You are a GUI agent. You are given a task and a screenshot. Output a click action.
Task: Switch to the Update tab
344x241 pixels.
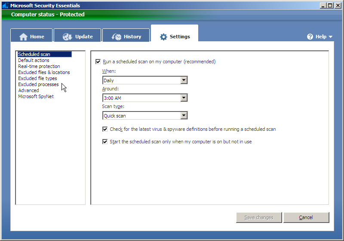pos(77,35)
